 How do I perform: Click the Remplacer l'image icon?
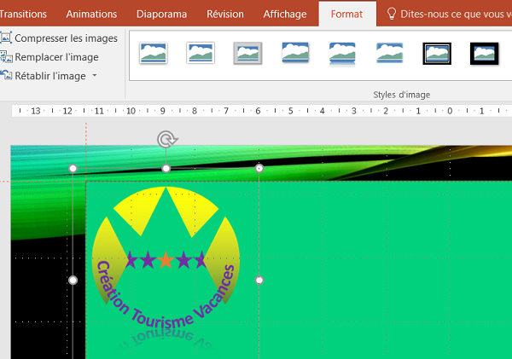tap(6, 57)
